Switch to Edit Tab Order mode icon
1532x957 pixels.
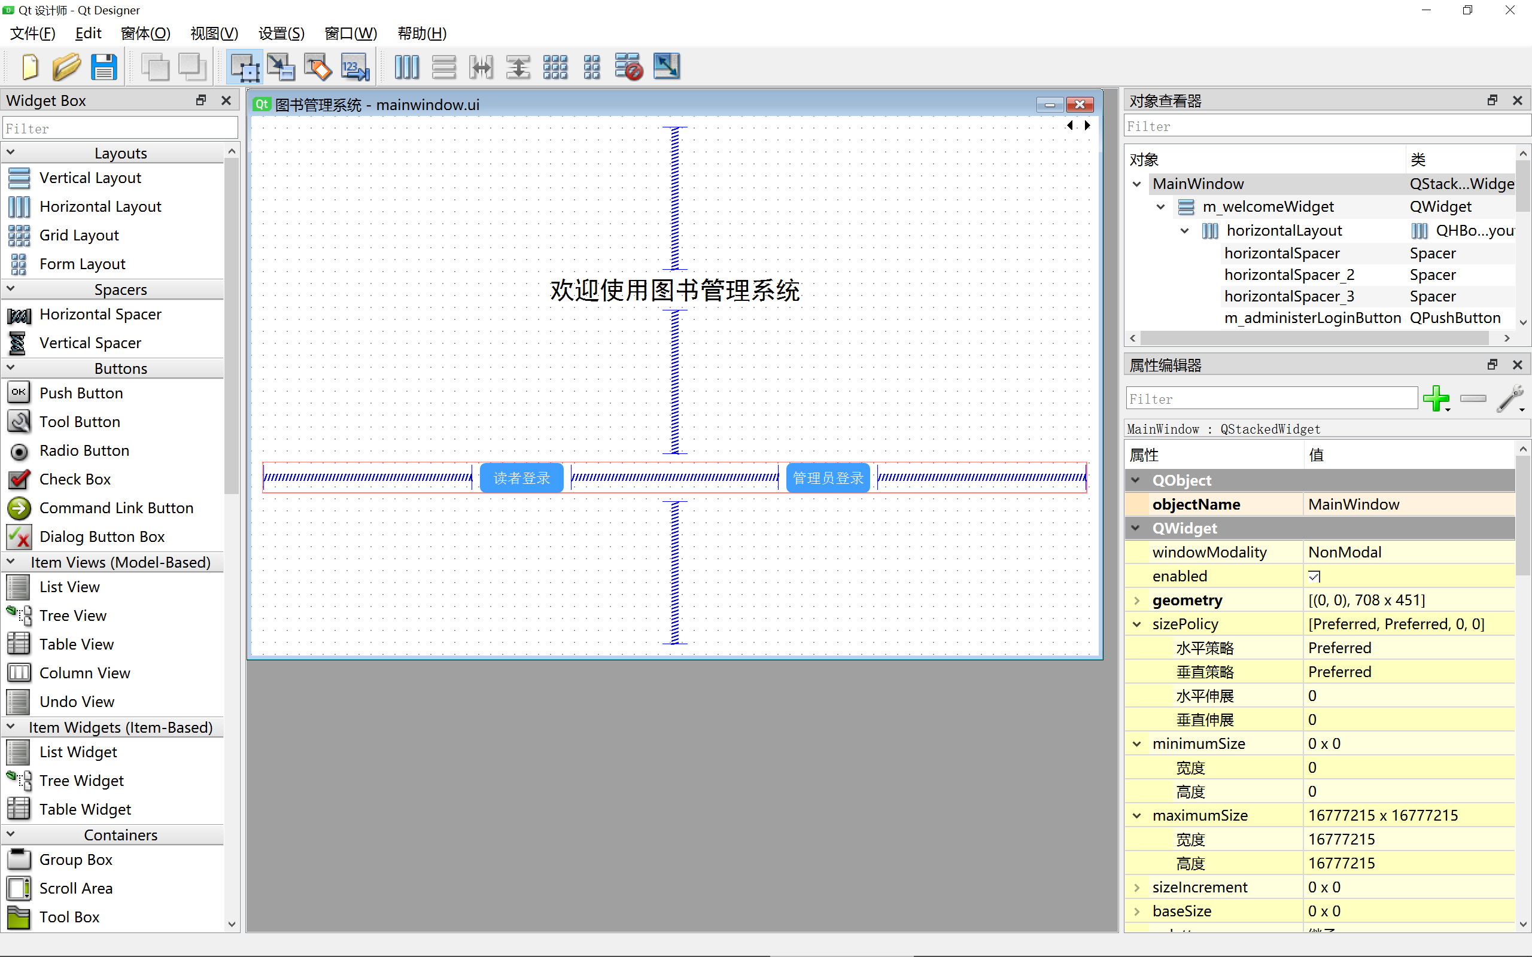click(355, 66)
